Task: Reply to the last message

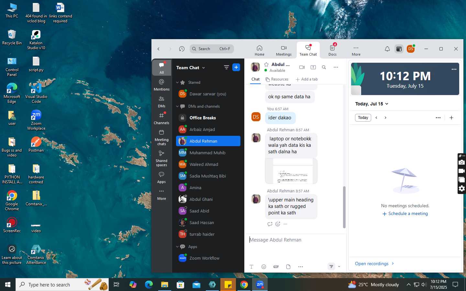Action: [x=270, y=224]
